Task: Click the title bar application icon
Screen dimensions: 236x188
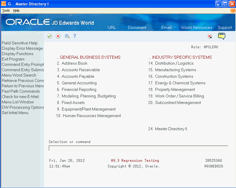Action: [x=4, y=4]
